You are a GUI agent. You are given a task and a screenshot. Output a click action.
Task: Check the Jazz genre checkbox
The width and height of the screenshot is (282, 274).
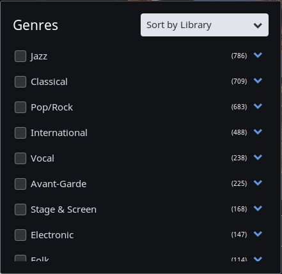pyautogui.click(x=20, y=56)
